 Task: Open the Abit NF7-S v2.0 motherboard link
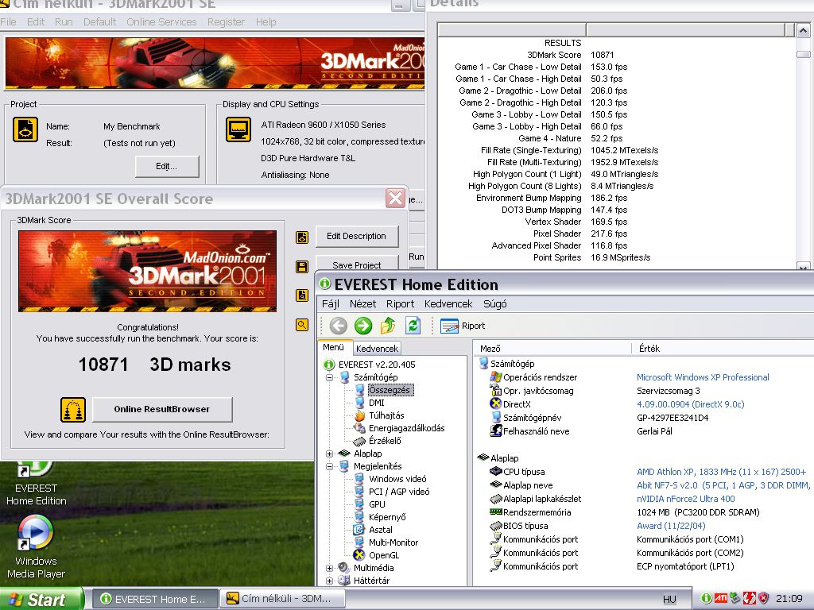(x=723, y=485)
